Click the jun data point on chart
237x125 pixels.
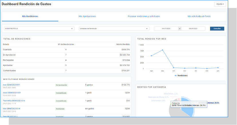[218, 68]
